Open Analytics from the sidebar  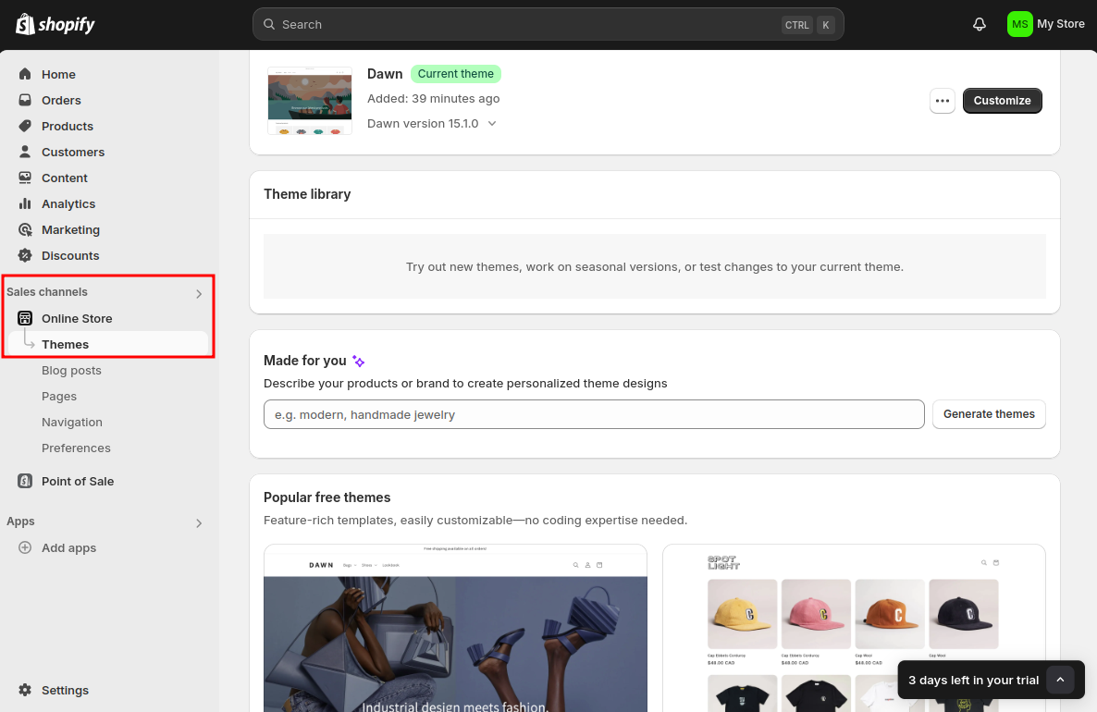68,203
